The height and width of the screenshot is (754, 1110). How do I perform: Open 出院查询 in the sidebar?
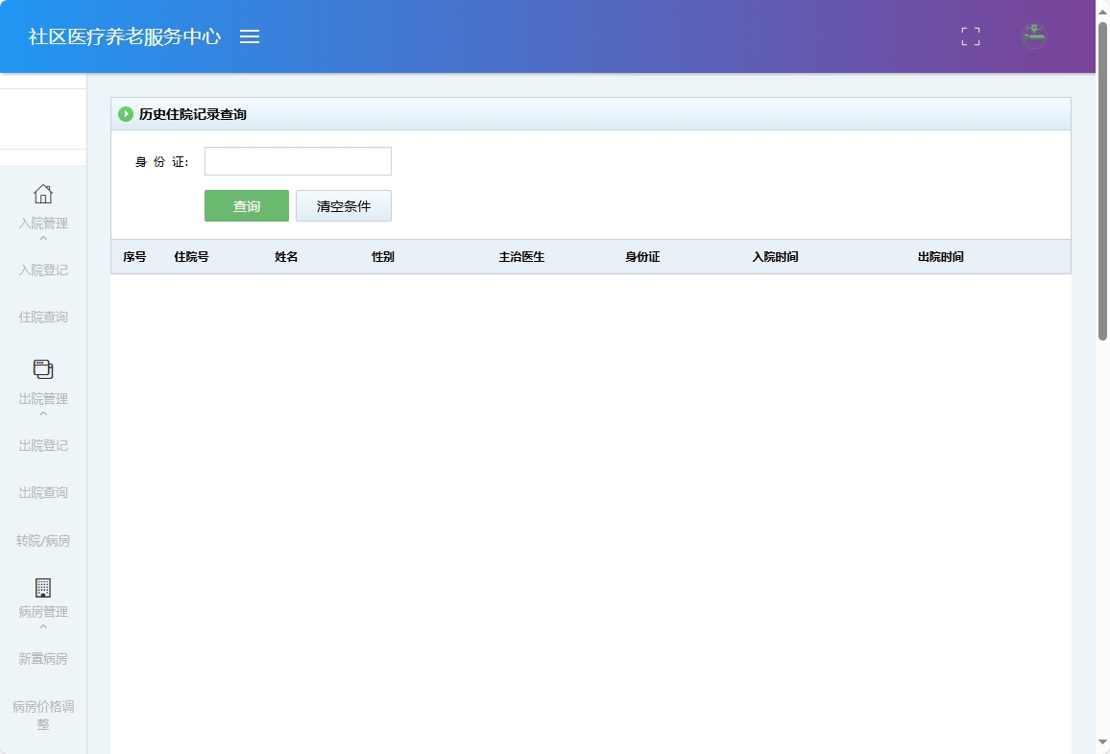(43, 493)
